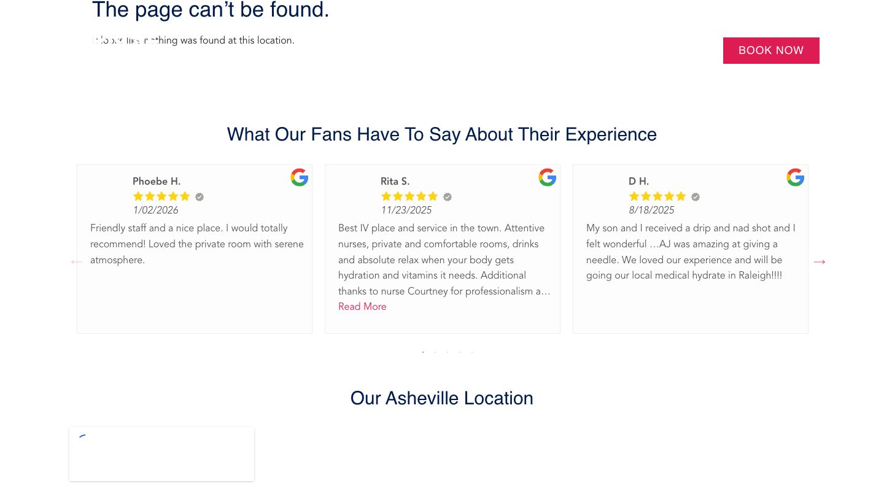Click reviewer name D H.
The image size is (884, 497).
pos(638,182)
